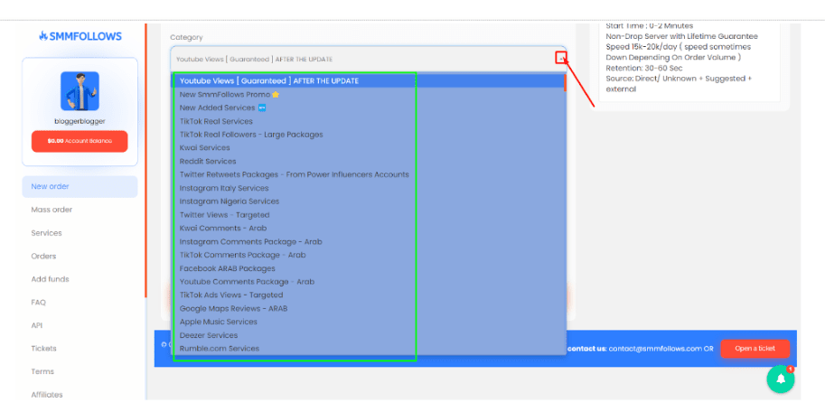825x412 pixels.
Task: Select Google Maps Reviews - ARAB
Action: click(369, 308)
